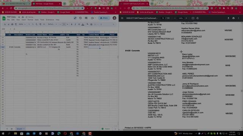Open the Help menu in Sheets
This screenshot has width=243, height=136.
(57, 20)
